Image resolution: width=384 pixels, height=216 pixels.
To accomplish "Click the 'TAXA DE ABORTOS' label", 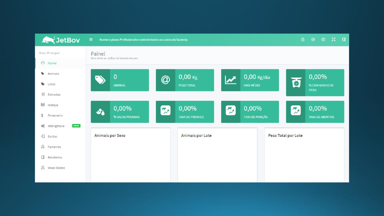I will 321,117.
